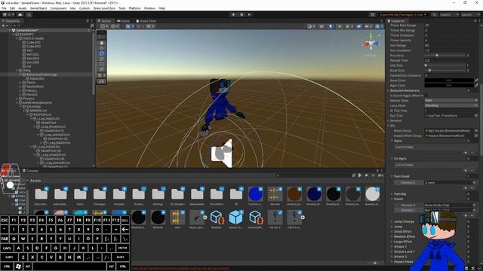Open scene camera settings icon
Viewport: 483px width, 271px height.
(x=368, y=26)
